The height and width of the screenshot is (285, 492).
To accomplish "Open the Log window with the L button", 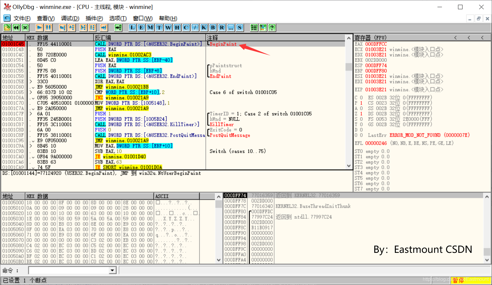I will 132,28.
